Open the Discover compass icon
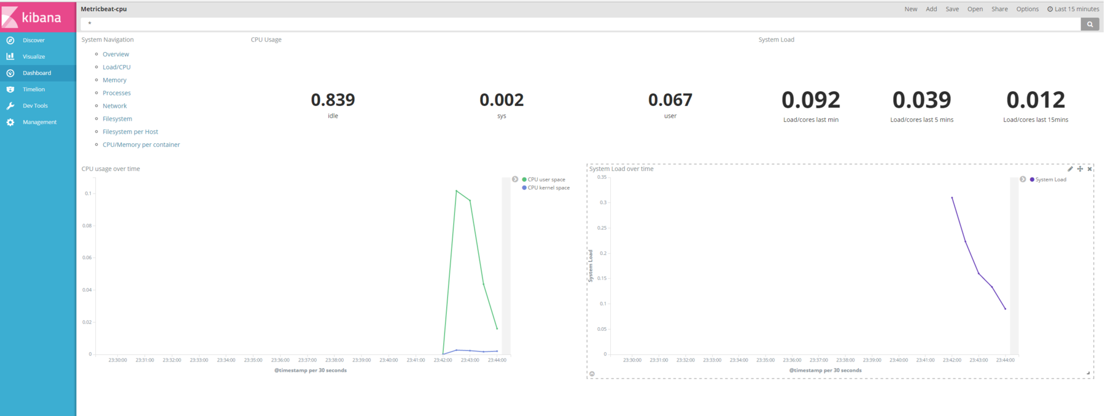Image resolution: width=1105 pixels, height=416 pixels. pyautogui.click(x=10, y=40)
